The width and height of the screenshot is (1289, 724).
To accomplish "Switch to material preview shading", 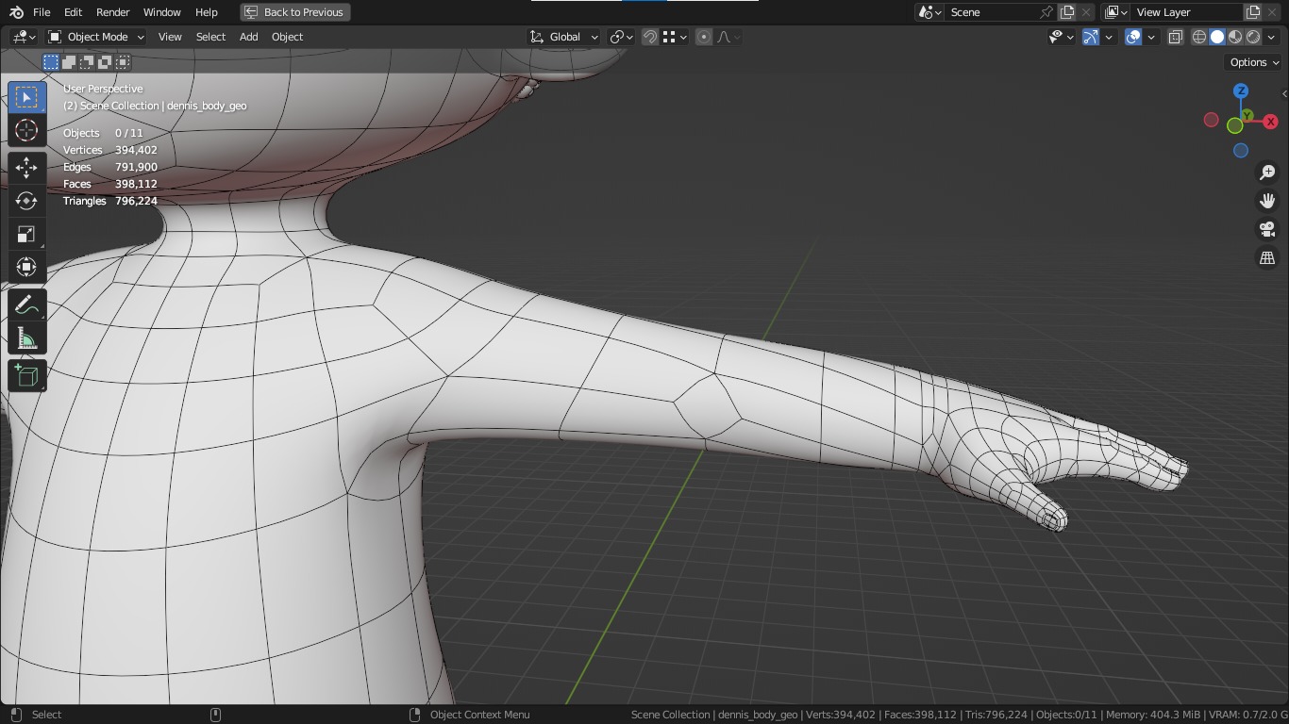I will tap(1235, 37).
